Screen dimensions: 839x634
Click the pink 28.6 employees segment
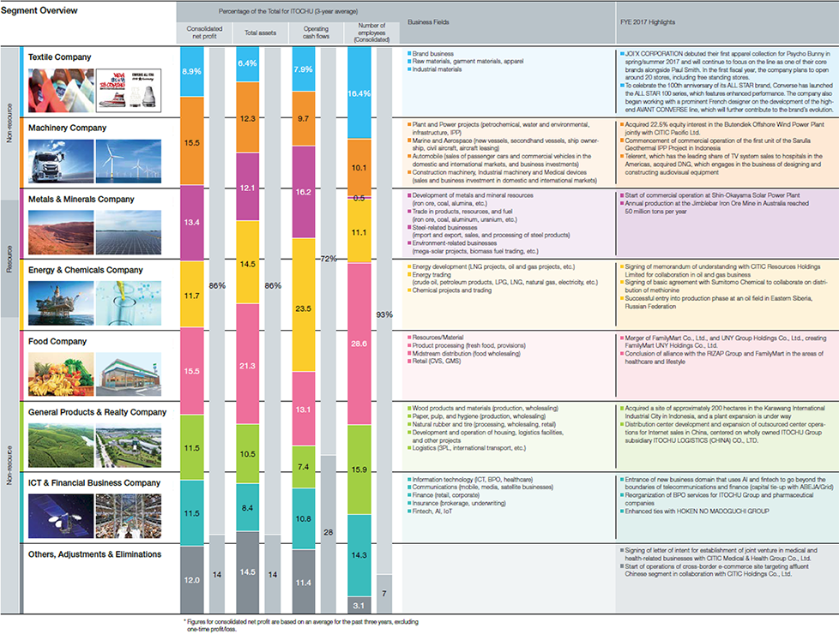click(359, 344)
